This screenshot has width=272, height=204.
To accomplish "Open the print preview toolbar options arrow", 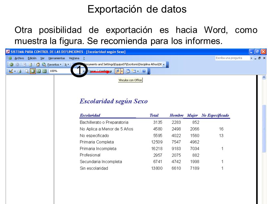I will coord(149,71).
